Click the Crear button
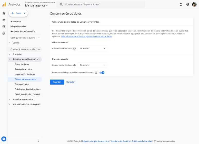 (18, 13)
